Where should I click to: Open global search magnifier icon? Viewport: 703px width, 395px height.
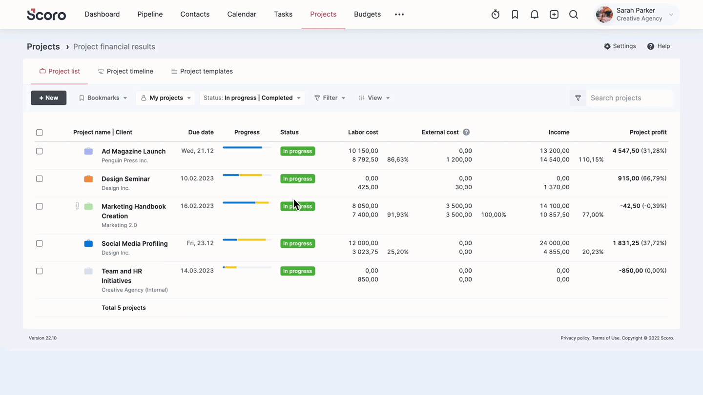[574, 15]
